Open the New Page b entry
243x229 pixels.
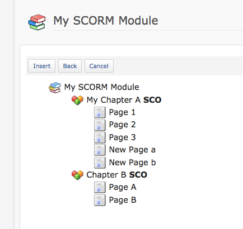(132, 163)
